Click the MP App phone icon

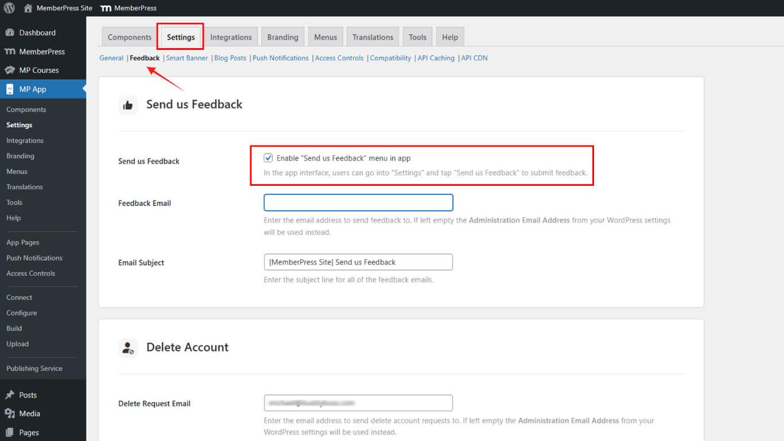click(x=10, y=89)
